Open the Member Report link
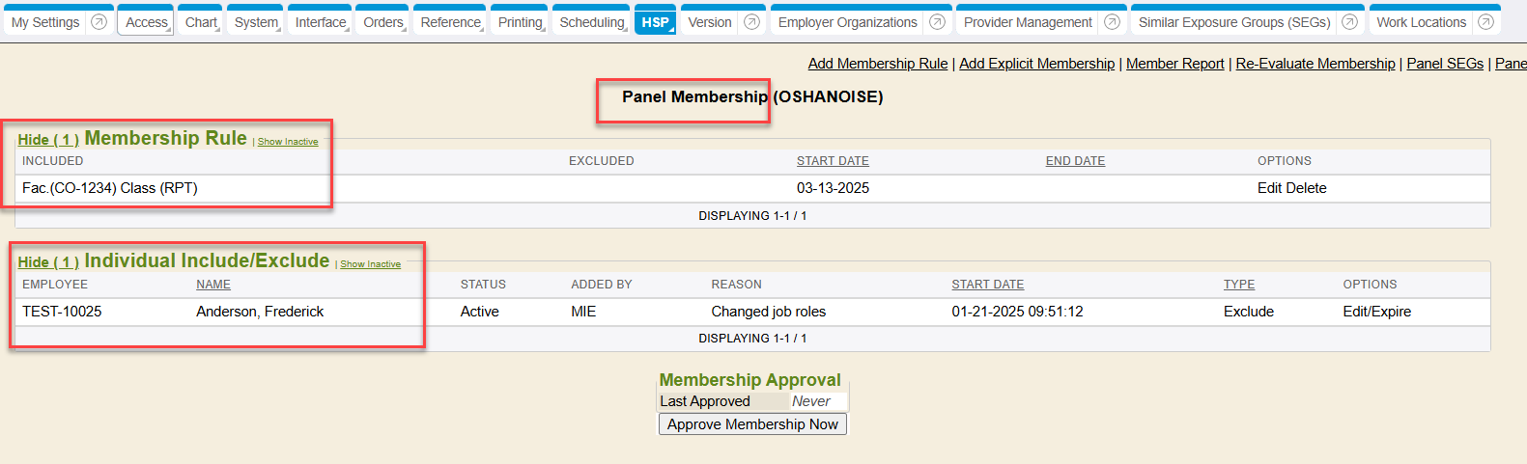 (1174, 64)
